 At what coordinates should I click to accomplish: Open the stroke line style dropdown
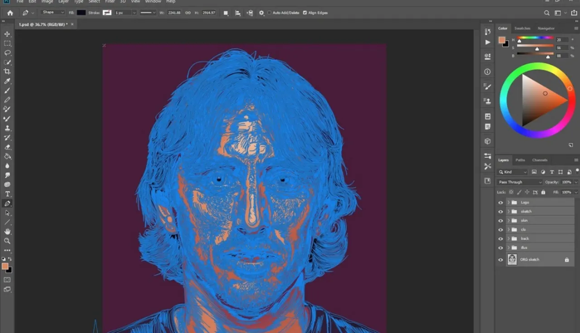tap(147, 13)
